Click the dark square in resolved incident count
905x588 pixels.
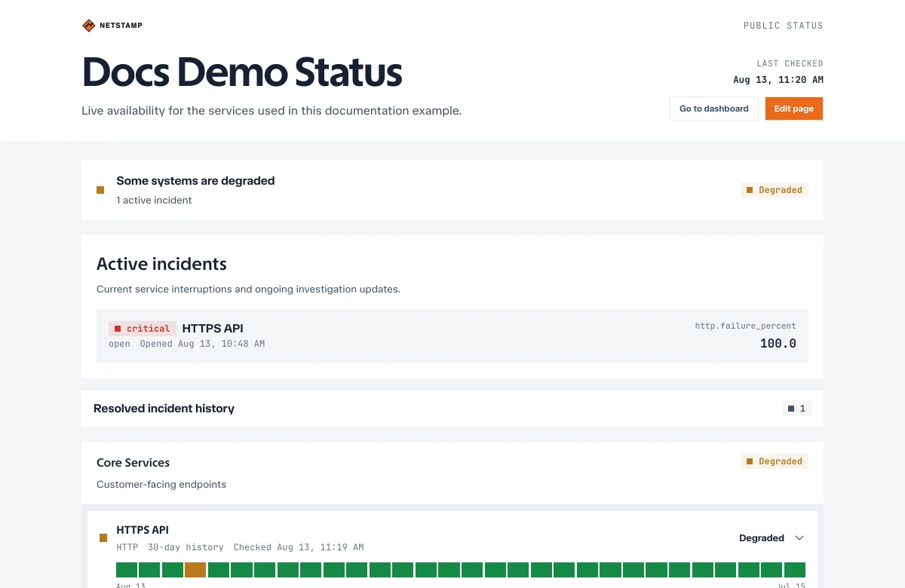791,409
